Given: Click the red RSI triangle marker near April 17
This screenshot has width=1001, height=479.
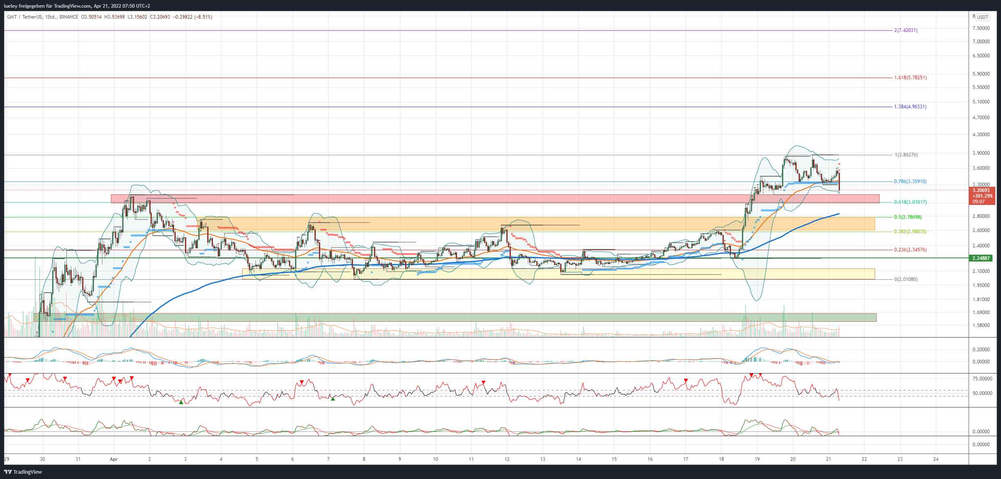Looking at the screenshot, I should 686,380.
